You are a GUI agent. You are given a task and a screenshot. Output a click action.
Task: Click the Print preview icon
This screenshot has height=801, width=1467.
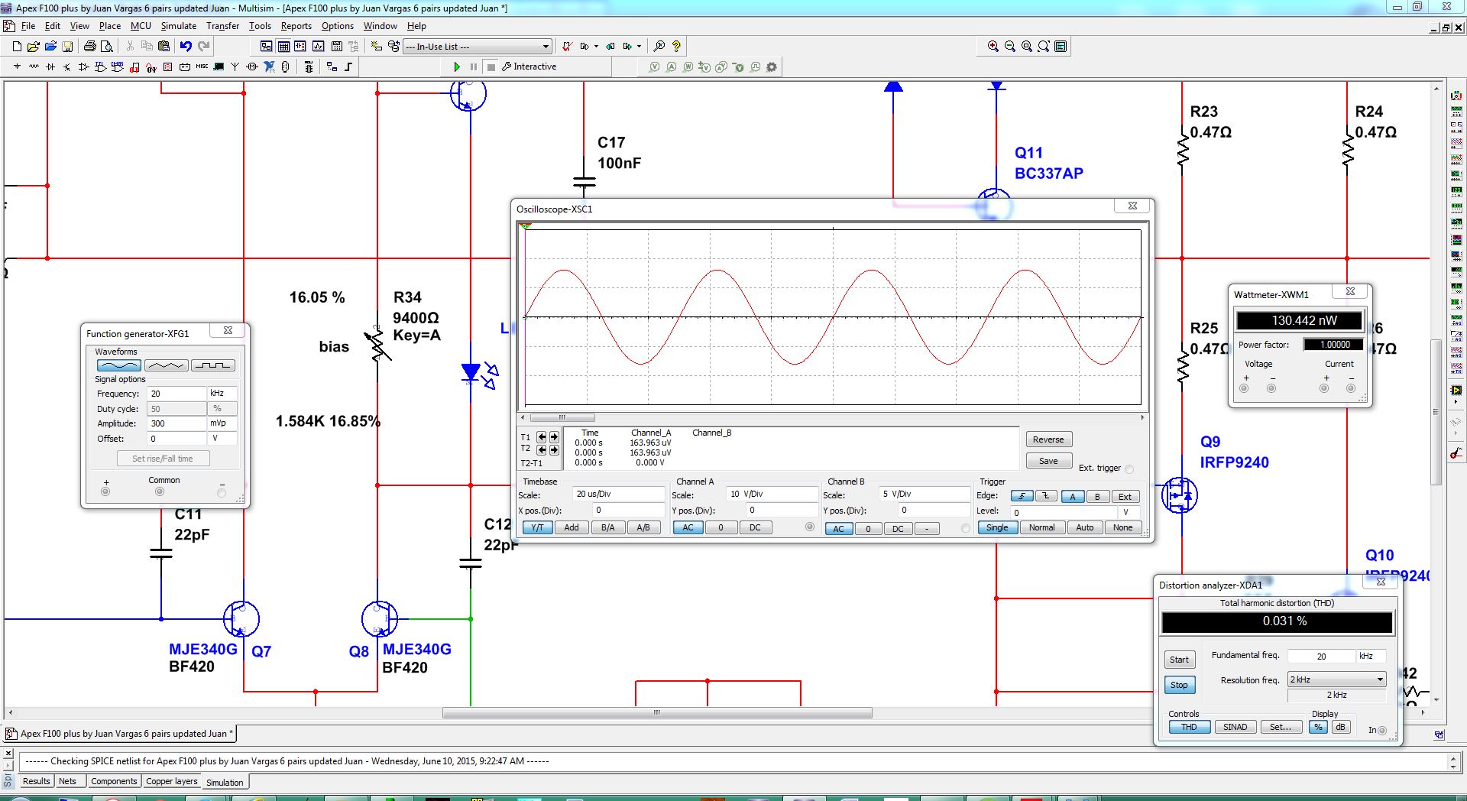[107, 46]
